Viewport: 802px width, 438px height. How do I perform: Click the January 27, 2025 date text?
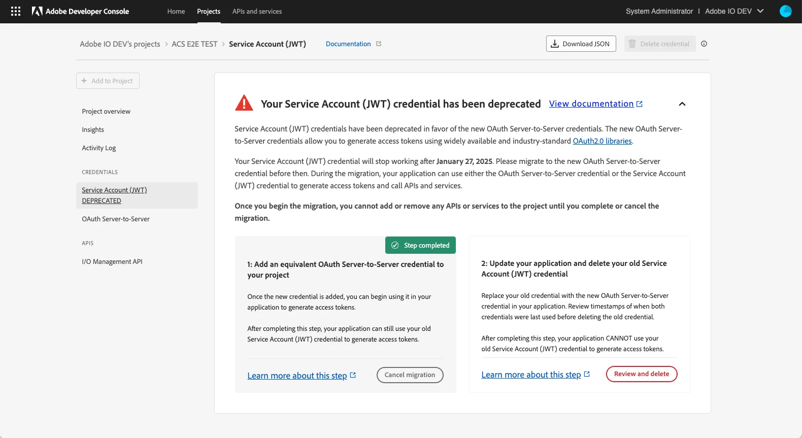coord(464,161)
